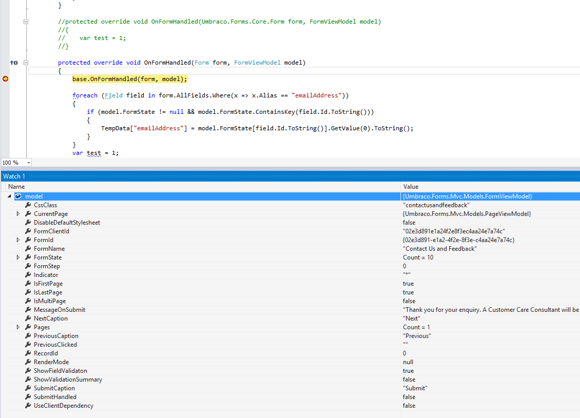The width and height of the screenshot is (580, 418).
Task: Click the object icon next to model
Action: (x=18, y=196)
